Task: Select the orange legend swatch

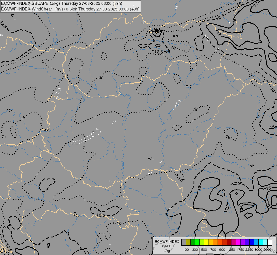Action: 216,242
